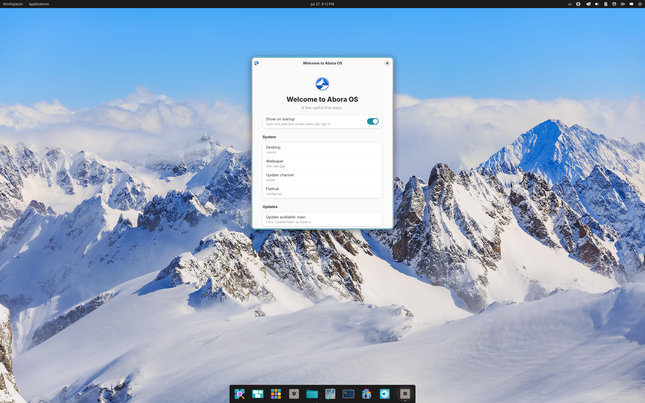
Task: Click the Flathub 'configured' row
Action: pos(322,191)
